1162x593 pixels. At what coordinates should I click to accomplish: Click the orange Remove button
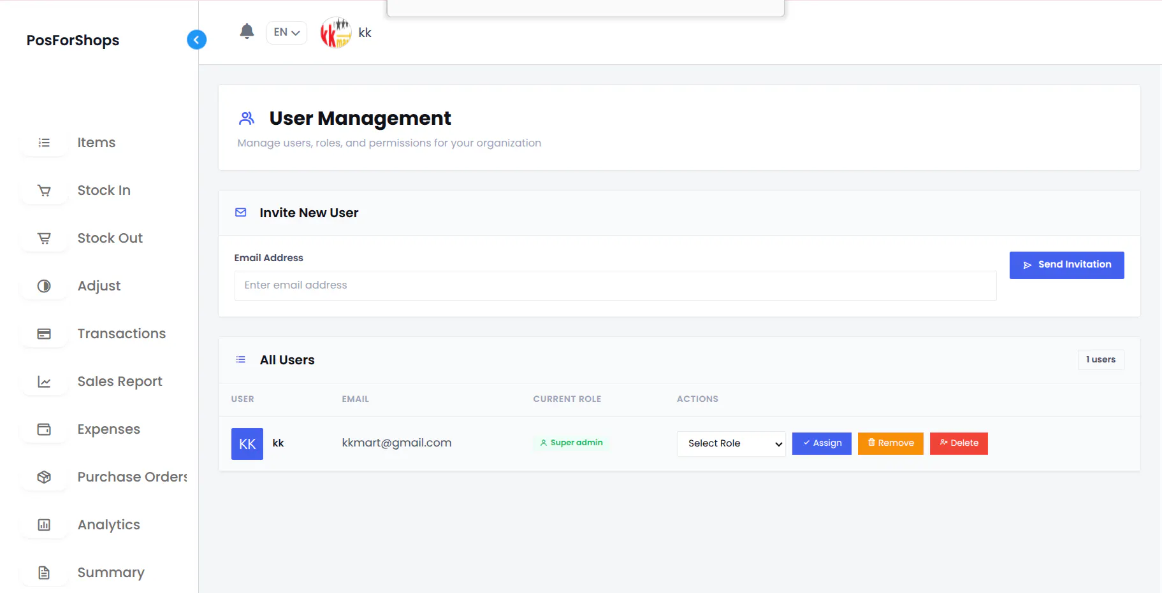pos(890,443)
